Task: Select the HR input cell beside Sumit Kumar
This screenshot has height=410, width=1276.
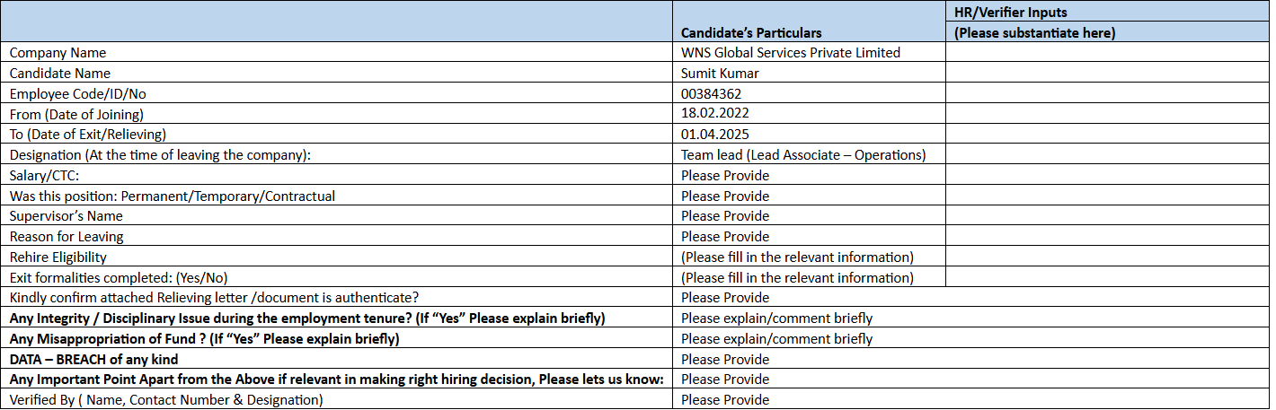Action: [1107, 74]
